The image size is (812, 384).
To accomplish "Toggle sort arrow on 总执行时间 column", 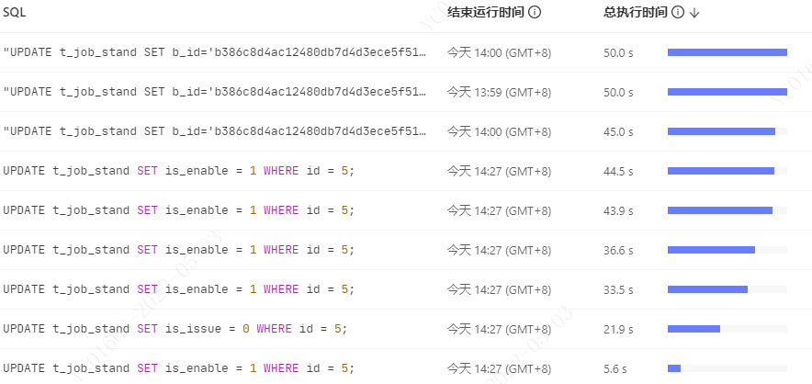I will [695, 13].
